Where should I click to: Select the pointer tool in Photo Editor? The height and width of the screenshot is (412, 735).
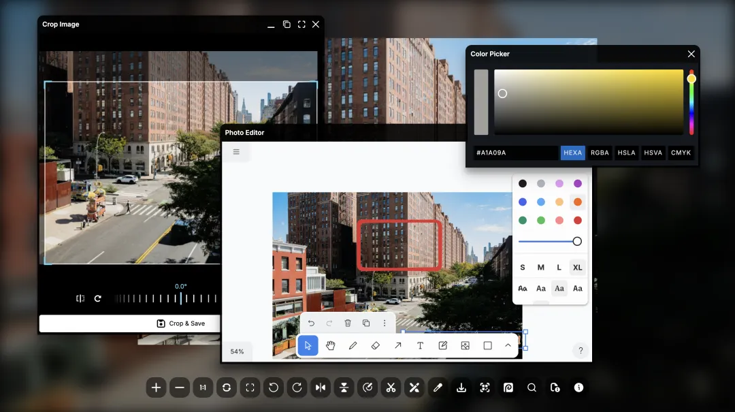tap(308, 346)
